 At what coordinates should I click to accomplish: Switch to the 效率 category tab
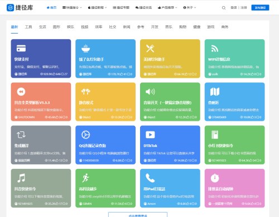click(x=99, y=27)
